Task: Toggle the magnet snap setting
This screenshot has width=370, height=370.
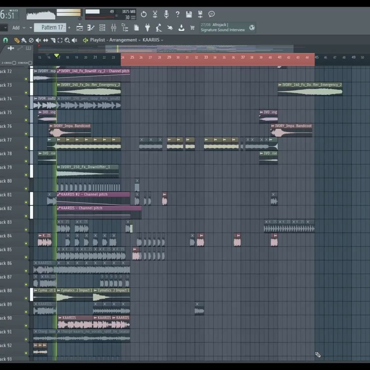Action: [5, 40]
